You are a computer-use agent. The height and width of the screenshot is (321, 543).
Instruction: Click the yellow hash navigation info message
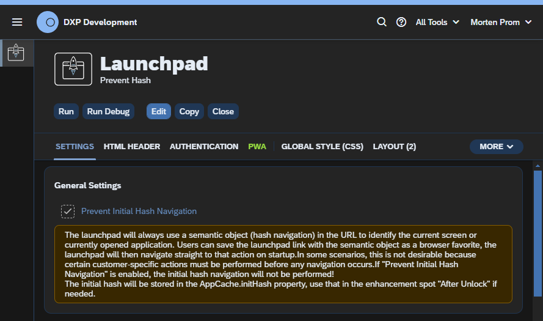point(283,264)
